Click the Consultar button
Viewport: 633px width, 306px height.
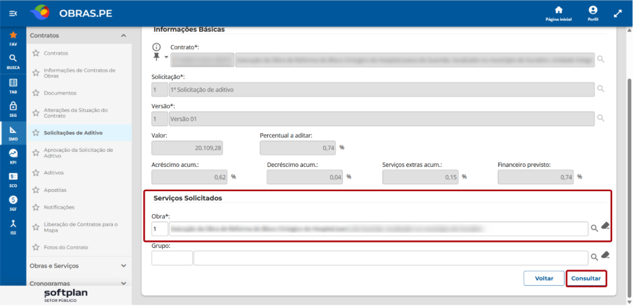tap(586, 278)
